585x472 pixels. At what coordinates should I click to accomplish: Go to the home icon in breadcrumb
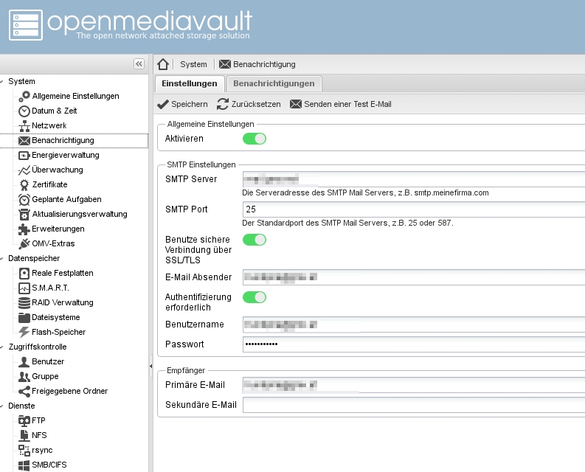pyautogui.click(x=163, y=64)
